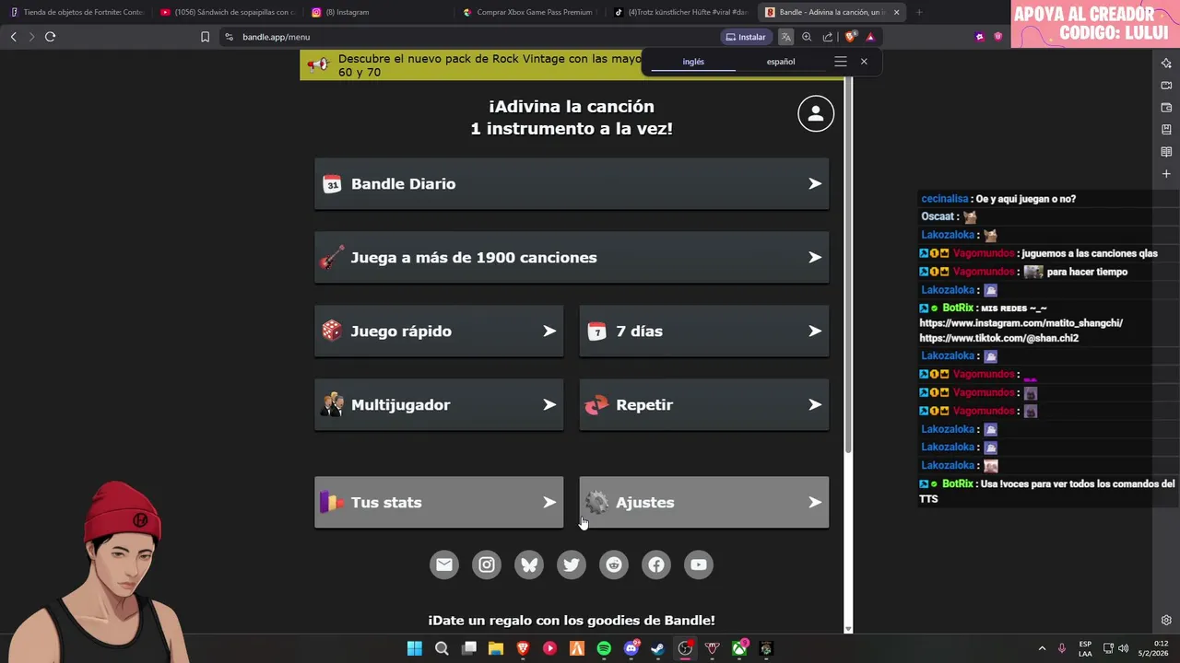Open Bandle's Reddit icon

tap(614, 564)
